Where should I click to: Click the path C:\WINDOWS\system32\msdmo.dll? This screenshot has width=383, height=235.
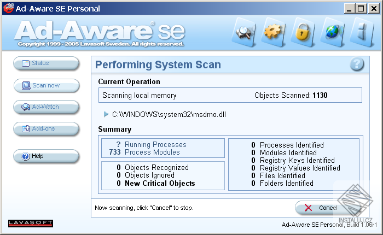pyautogui.click(x=169, y=114)
